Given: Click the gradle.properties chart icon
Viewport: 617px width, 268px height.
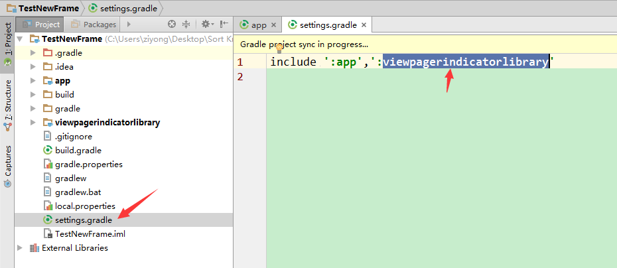Looking at the screenshot, I should point(47,165).
